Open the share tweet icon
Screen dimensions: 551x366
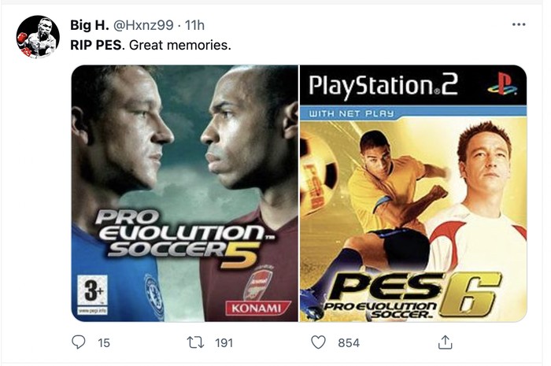coord(445,342)
